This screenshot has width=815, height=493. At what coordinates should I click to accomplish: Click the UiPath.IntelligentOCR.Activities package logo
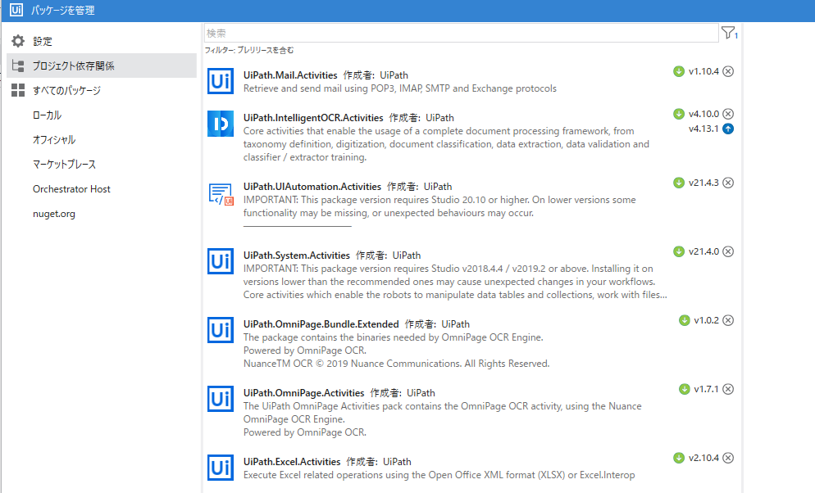click(221, 124)
